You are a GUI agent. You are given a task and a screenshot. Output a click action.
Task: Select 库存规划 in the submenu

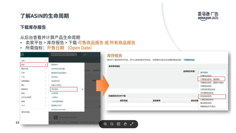[55, 77]
